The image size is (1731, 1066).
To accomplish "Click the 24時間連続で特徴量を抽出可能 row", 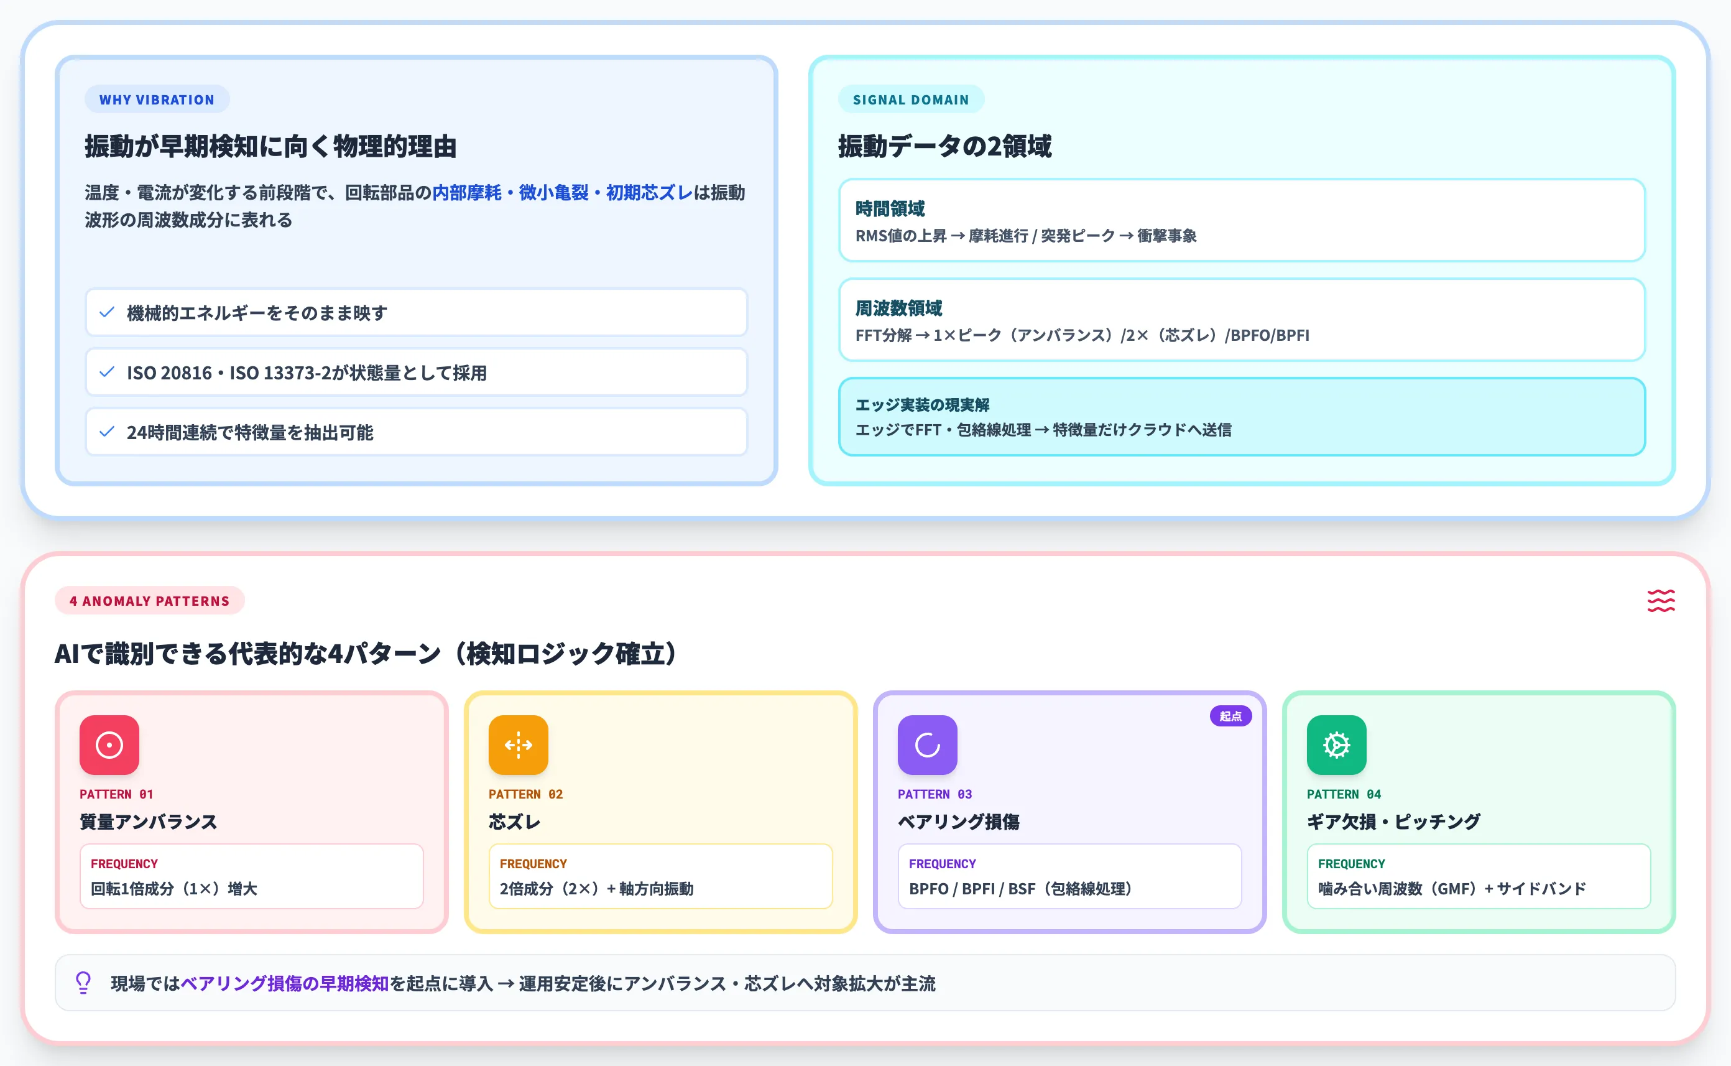I will [416, 432].
